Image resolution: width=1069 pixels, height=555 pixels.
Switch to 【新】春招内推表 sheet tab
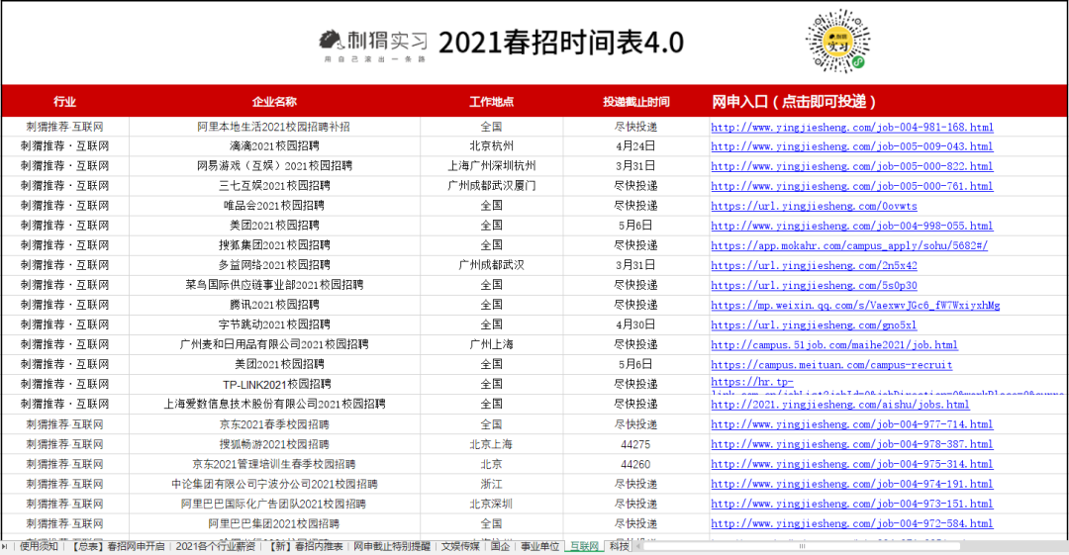(x=305, y=547)
